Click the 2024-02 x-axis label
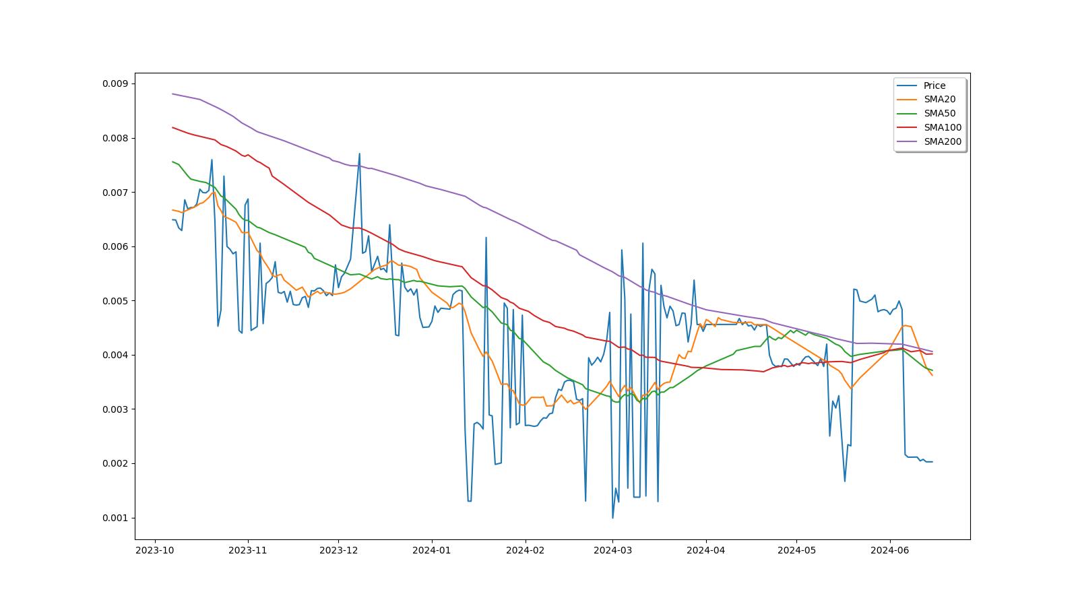Screen dimensions: 1078x606 (x=524, y=550)
